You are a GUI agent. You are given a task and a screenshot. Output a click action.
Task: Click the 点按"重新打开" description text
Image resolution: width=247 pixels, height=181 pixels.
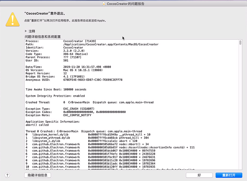point(65,21)
